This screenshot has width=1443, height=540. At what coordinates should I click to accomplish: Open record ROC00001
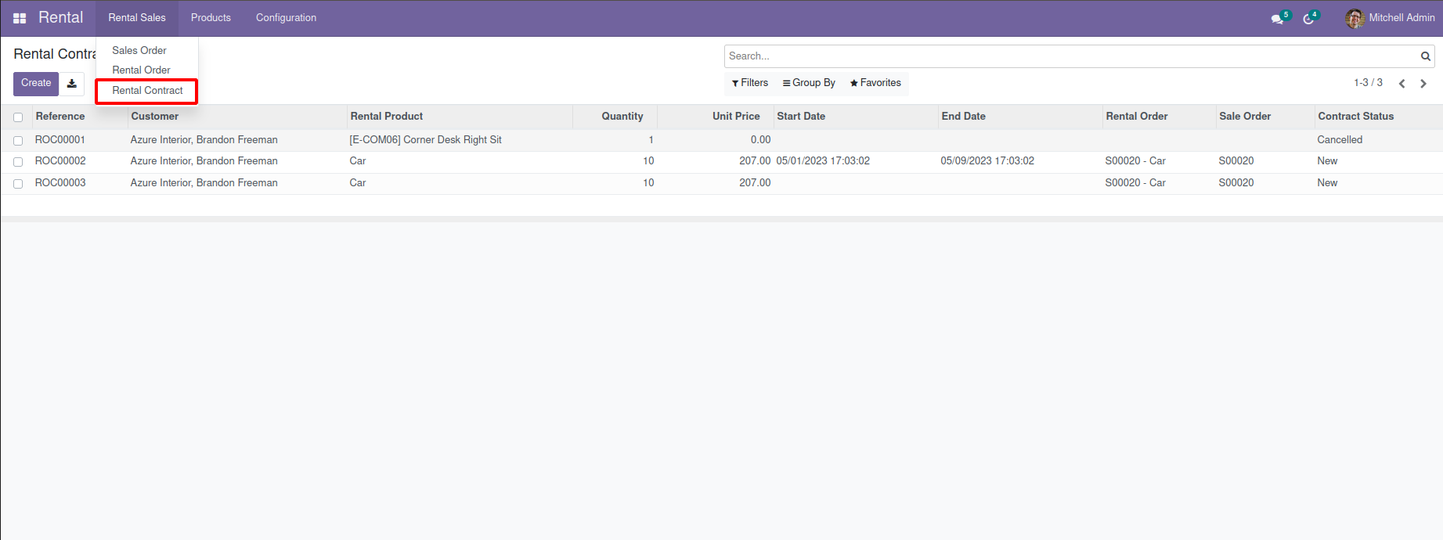point(60,140)
